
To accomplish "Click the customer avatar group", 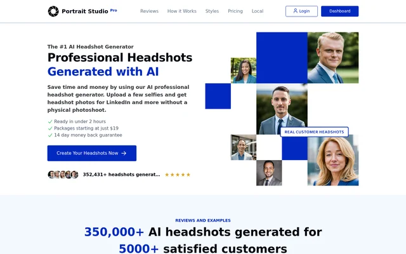I will coord(63,175).
